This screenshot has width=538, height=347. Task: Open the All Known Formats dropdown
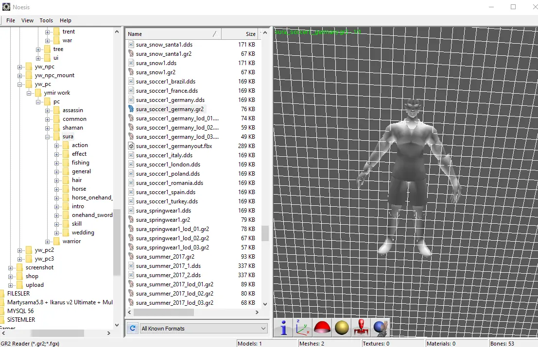pos(204,328)
